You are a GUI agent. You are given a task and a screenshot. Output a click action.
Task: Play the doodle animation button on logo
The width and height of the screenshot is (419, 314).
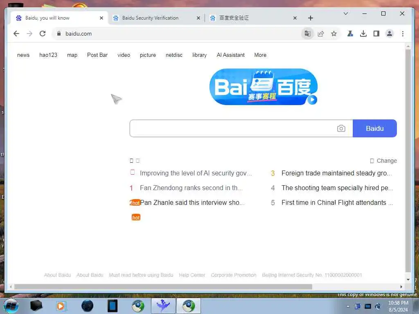click(x=312, y=100)
